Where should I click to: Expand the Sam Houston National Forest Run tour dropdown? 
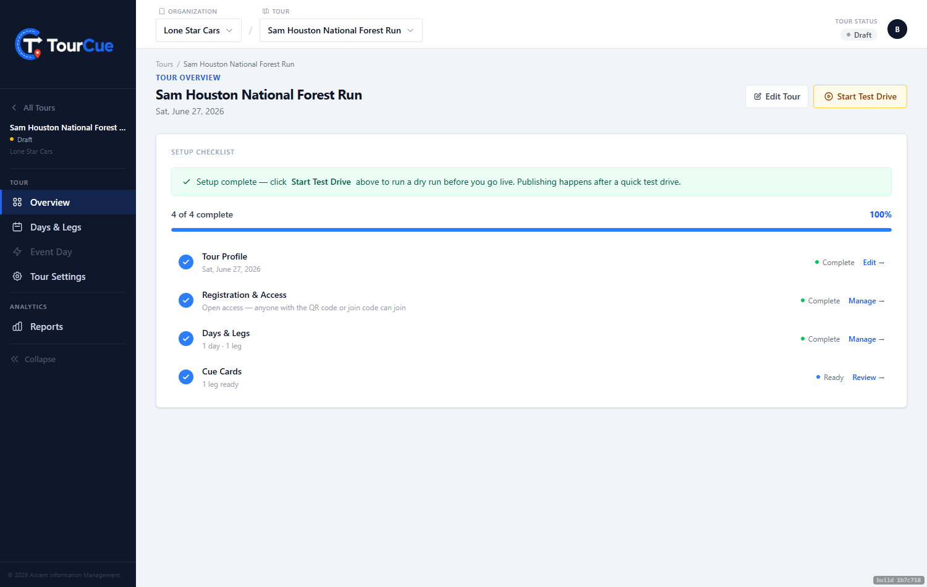341,30
